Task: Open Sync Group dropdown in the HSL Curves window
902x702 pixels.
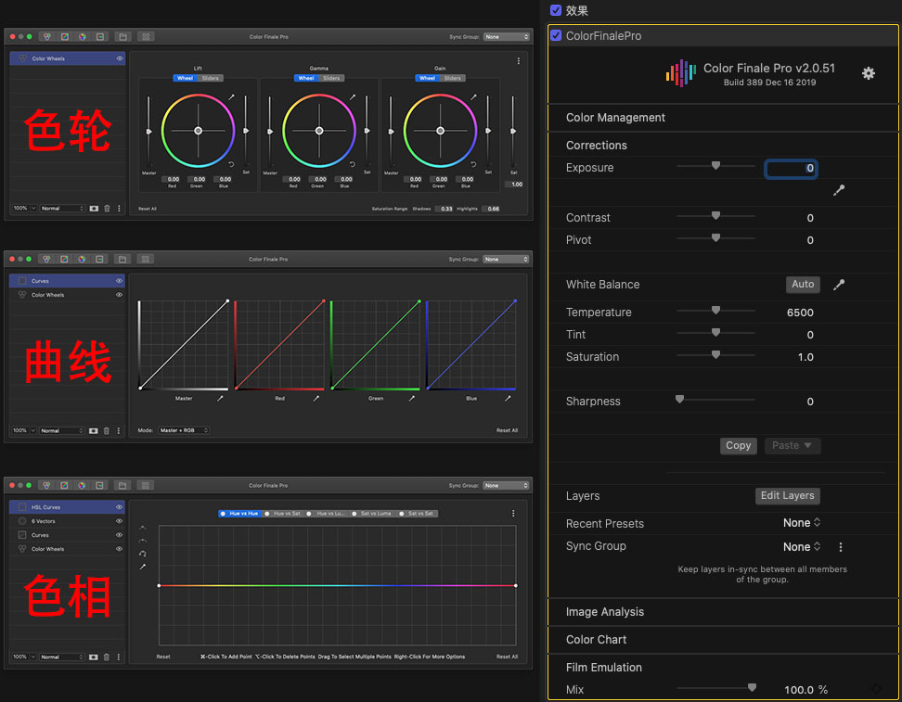Action: click(x=506, y=486)
